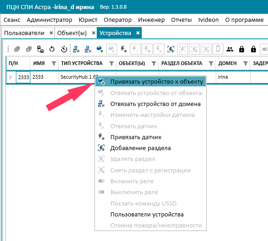Choose Отвязать устройство от домена
The height and width of the screenshot is (241, 268).
(x=150, y=104)
